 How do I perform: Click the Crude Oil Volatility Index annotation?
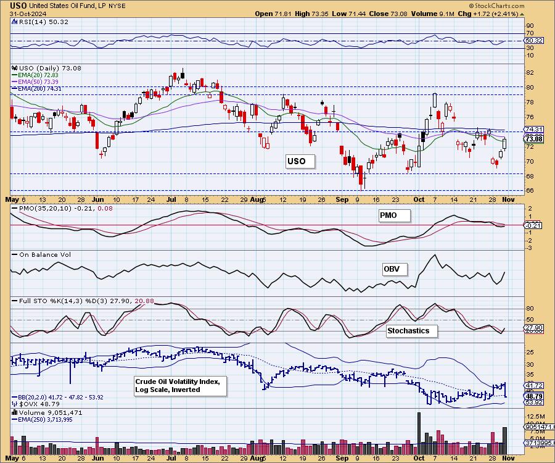(180, 386)
